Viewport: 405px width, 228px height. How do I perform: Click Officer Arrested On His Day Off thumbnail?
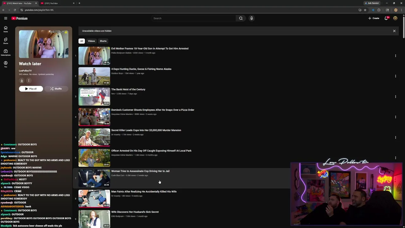(x=94, y=158)
